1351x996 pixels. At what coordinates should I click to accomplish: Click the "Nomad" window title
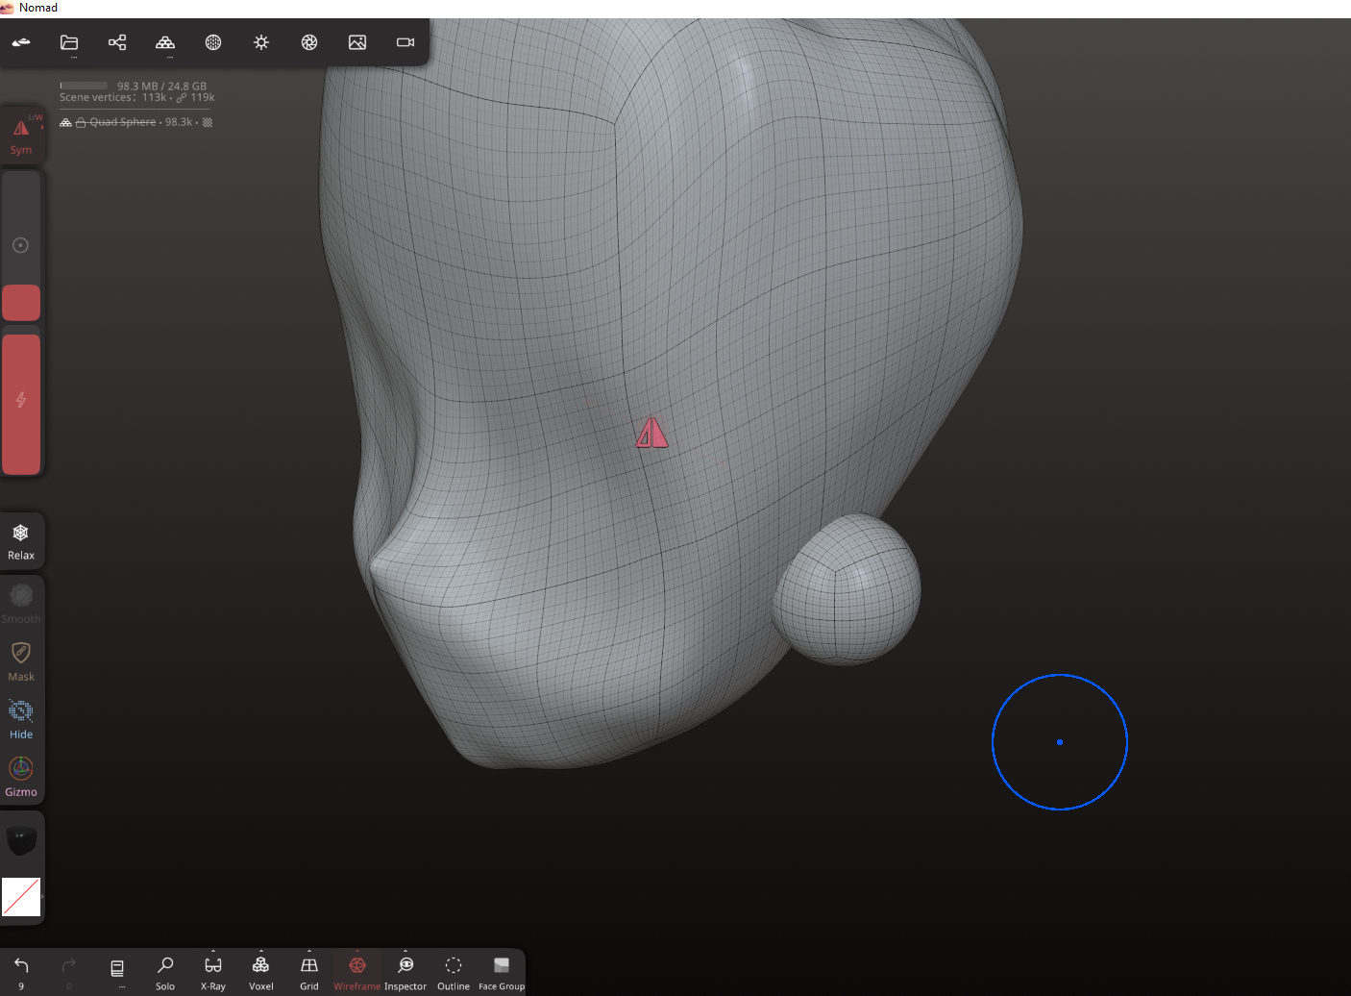38,8
